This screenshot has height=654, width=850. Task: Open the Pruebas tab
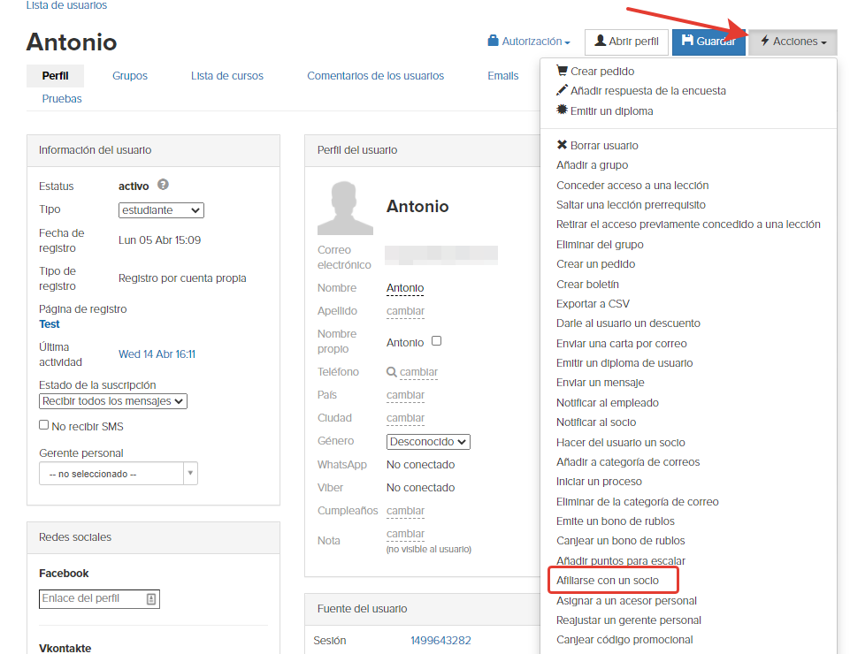tap(62, 99)
